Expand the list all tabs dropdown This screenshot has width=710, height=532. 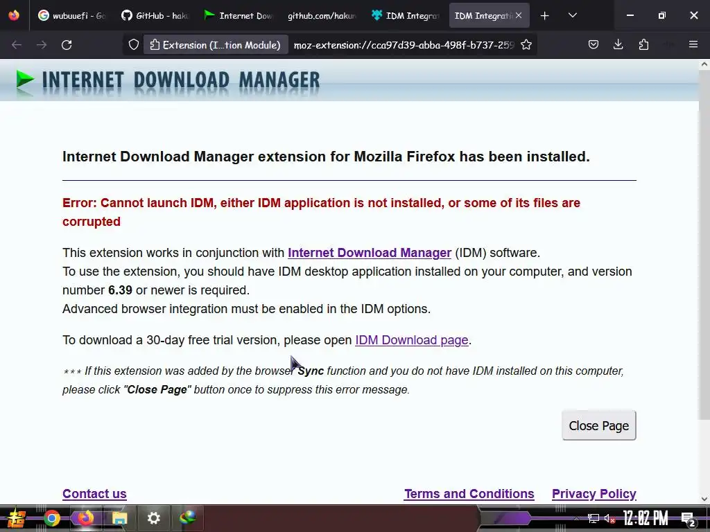tap(572, 15)
